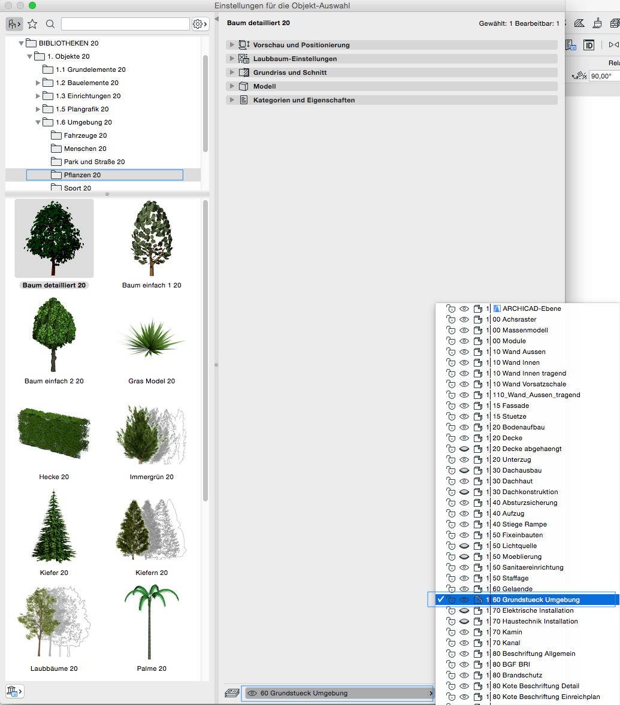Click the favorites star icon
620x705 pixels.
(32, 24)
